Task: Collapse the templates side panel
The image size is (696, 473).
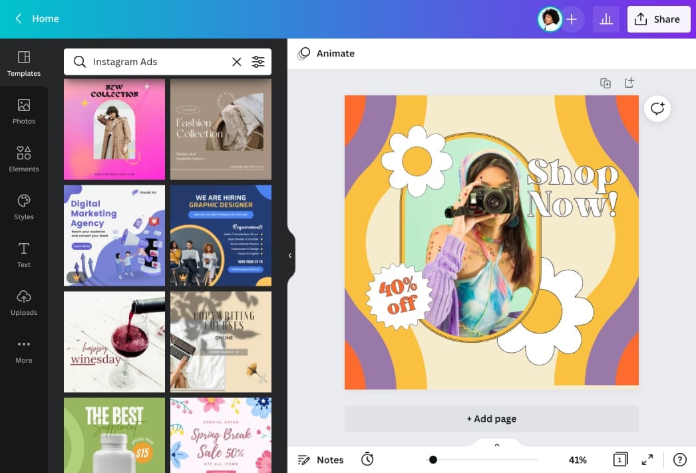Action: pyautogui.click(x=289, y=254)
